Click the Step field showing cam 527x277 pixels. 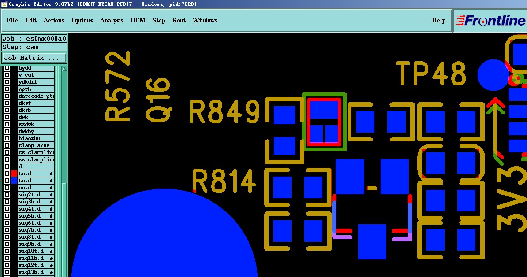coord(34,47)
